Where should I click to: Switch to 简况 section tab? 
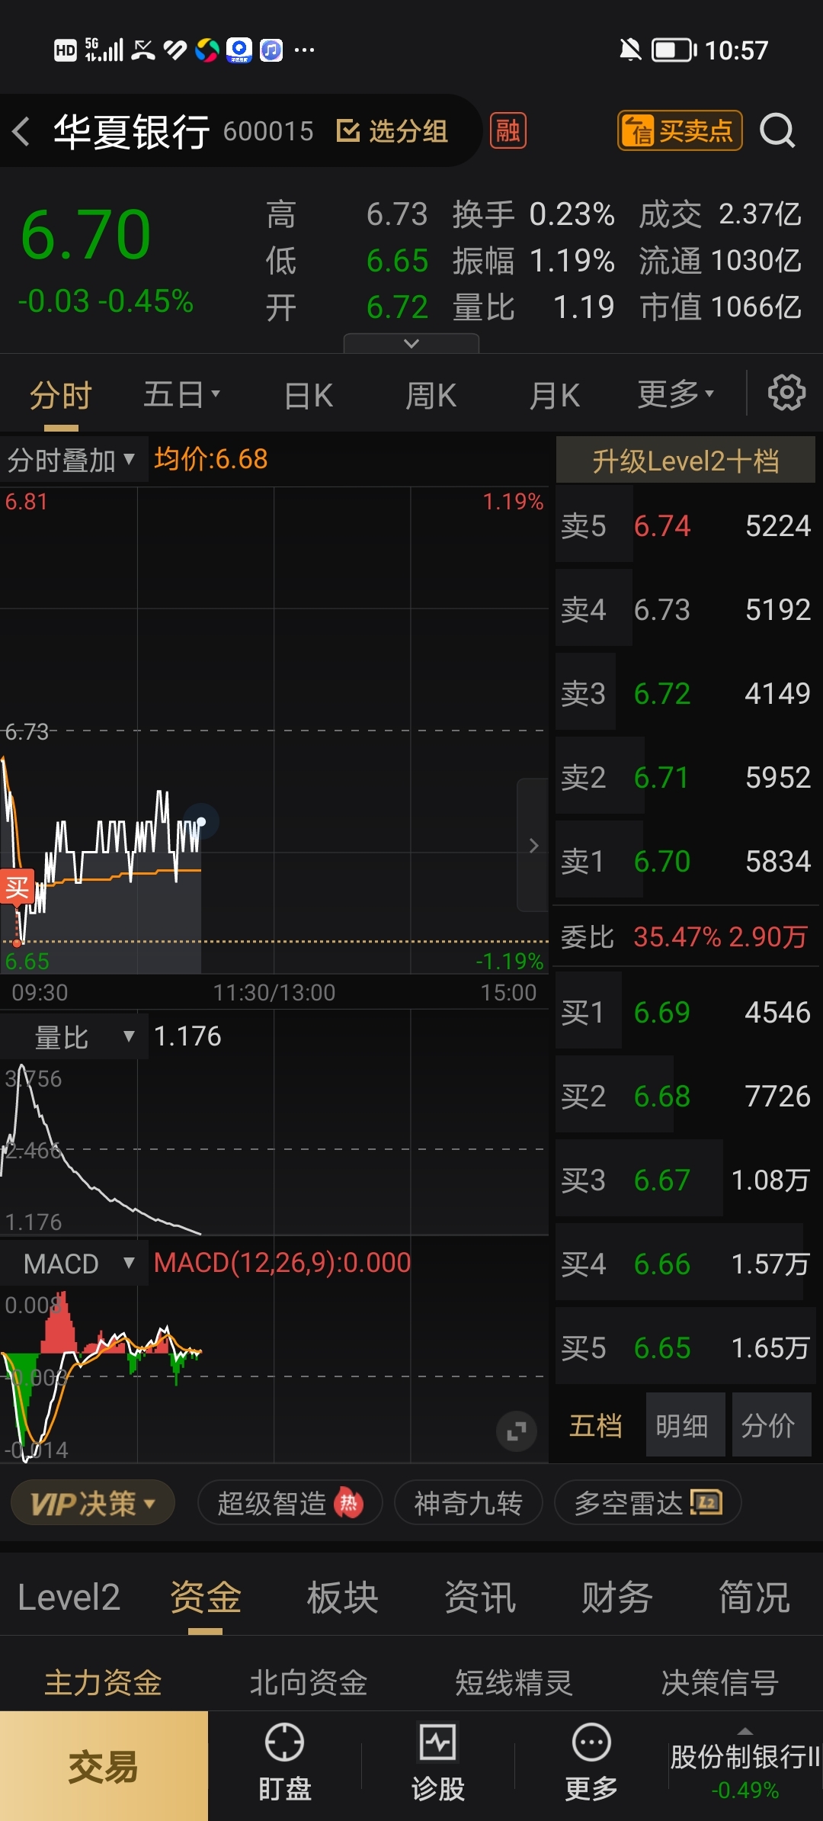(x=754, y=1597)
